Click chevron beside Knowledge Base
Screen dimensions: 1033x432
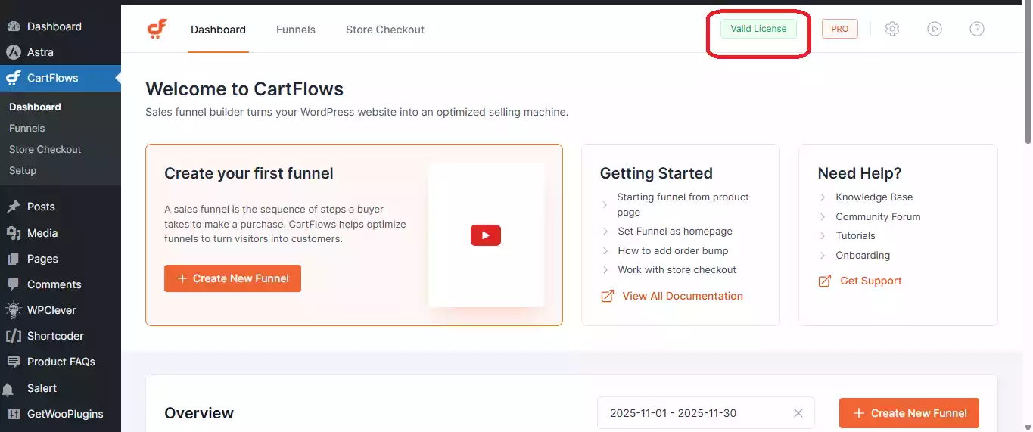coord(823,197)
